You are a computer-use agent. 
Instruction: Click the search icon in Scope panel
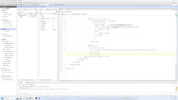[19, 12]
